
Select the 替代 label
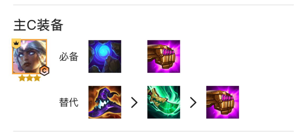coord(69,103)
